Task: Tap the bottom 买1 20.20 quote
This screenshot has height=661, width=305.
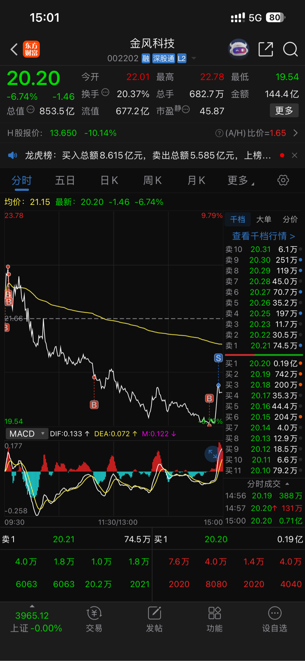Action: pyautogui.click(x=228, y=539)
